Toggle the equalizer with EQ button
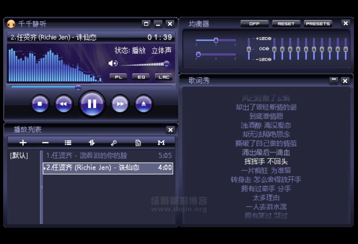The width and height of the screenshot is (358, 244). tap(141, 77)
